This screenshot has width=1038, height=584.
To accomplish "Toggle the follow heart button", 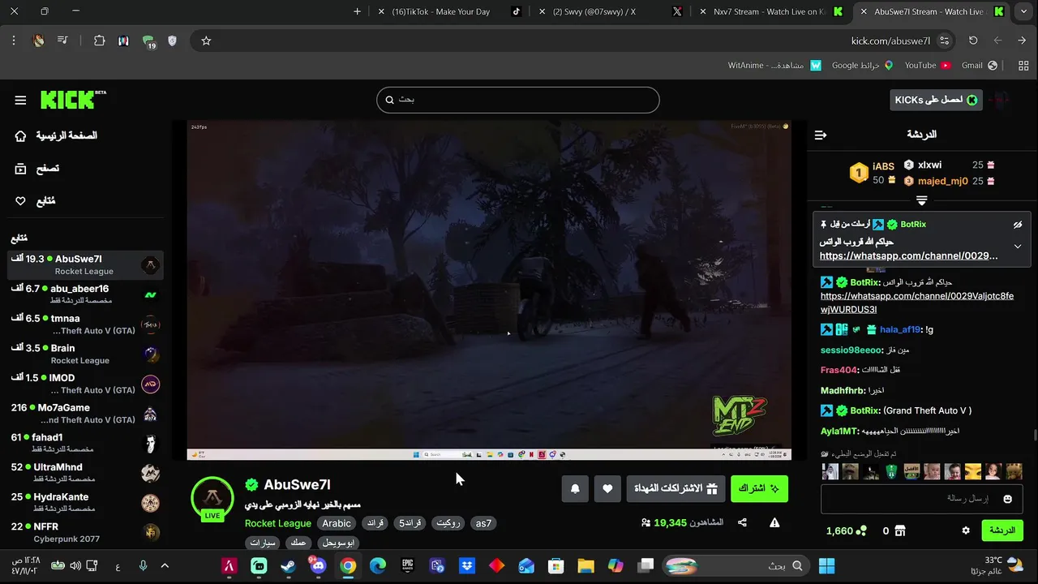I will [607, 488].
